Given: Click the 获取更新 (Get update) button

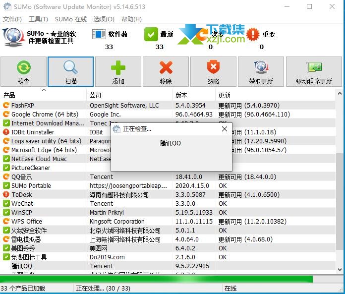Looking at the screenshot, I should coord(261,72).
